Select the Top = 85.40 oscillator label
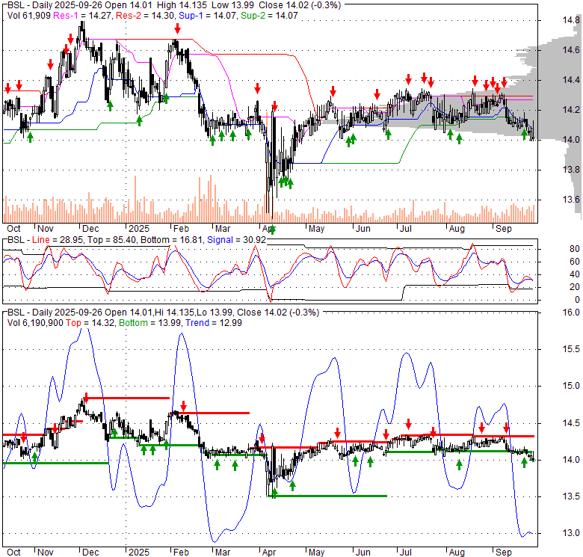Screen dimensions: 583x557 coord(111,240)
